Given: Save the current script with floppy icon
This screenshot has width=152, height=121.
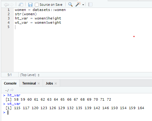Looking at the screenshot, I should (30, 5).
